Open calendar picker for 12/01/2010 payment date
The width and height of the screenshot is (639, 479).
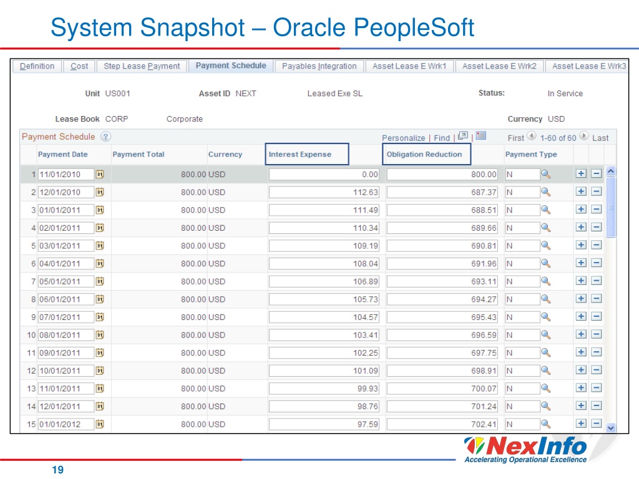[100, 192]
